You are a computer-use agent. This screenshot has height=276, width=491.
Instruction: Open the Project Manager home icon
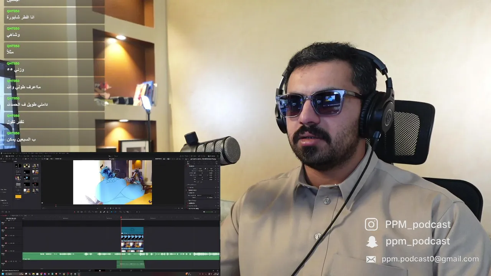pyautogui.click(x=213, y=270)
